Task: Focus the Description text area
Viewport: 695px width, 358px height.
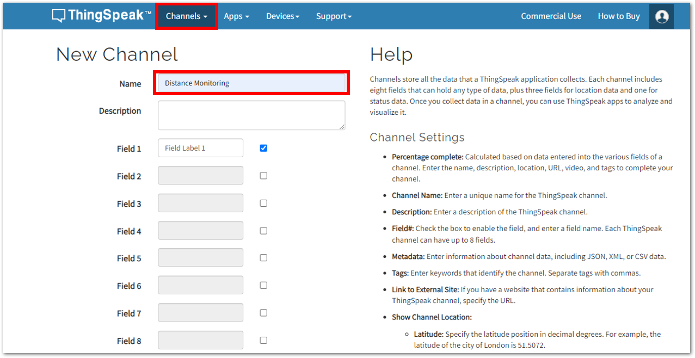Action: coord(251,115)
